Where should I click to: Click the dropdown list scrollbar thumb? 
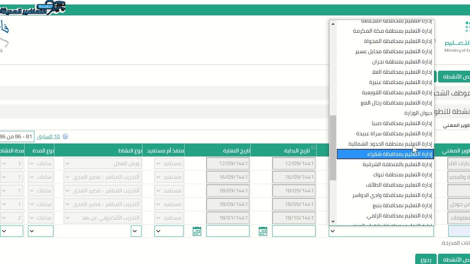[333, 147]
